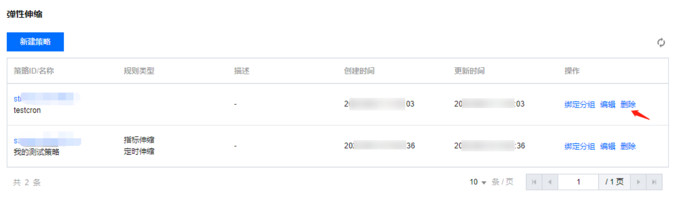Click the 新建策略 button

pos(35,42)
